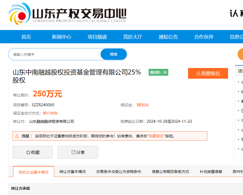Click the project title 山东中南融越股权投资基金管理有限公司25%股权
Screen dimensions: 243x195
[x=77, y=76]
